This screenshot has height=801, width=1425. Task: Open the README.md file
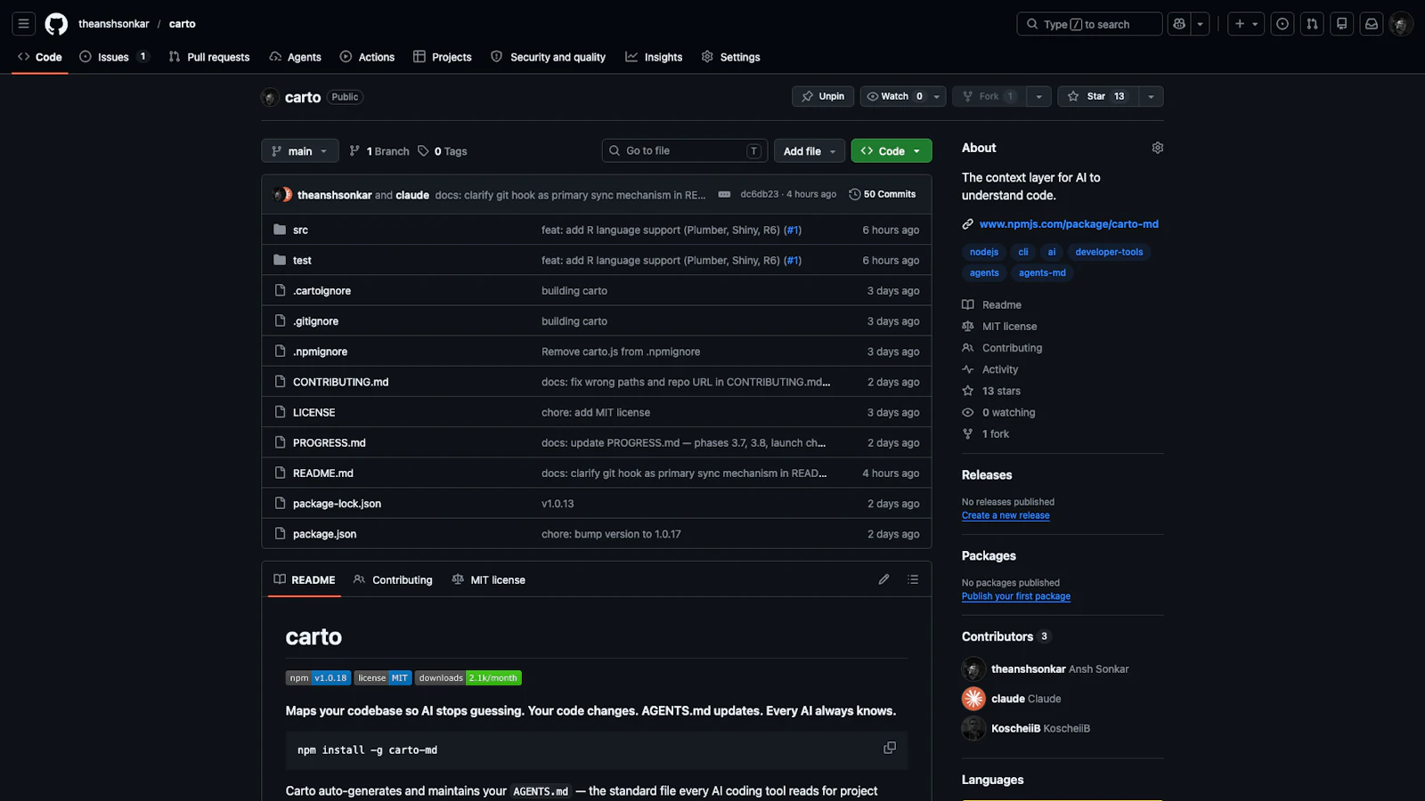coord(322,473)
